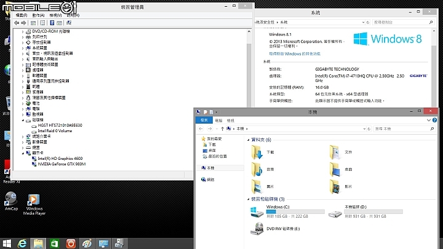Viewport: 443px width, 249px height.
Task: Click blue Help icon in Device Manager toolbar
Action: (52, 23)
